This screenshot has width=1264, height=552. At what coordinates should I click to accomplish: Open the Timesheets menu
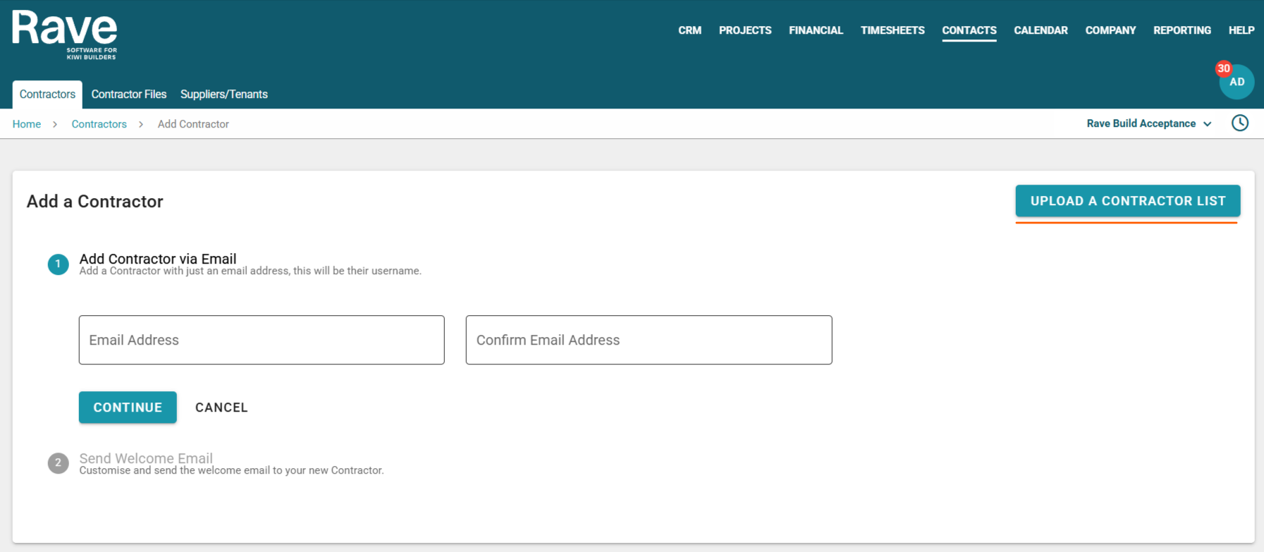(x=892, y=30)
